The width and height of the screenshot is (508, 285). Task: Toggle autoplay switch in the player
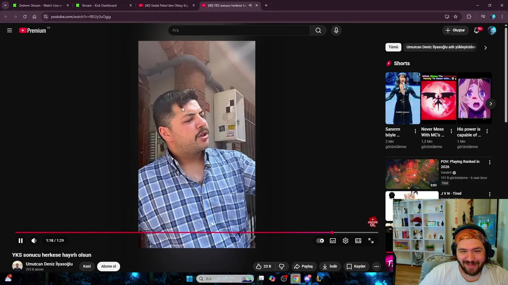point(320,241)
